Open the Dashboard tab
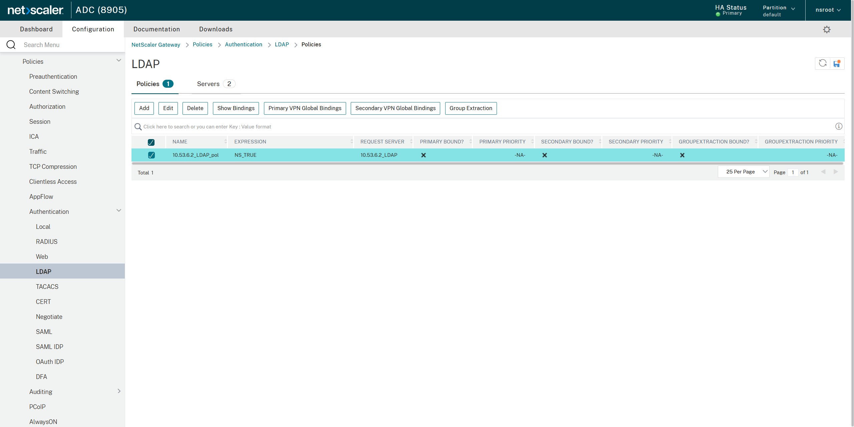Viewport: 854px width, 427px height. point(36,29)
